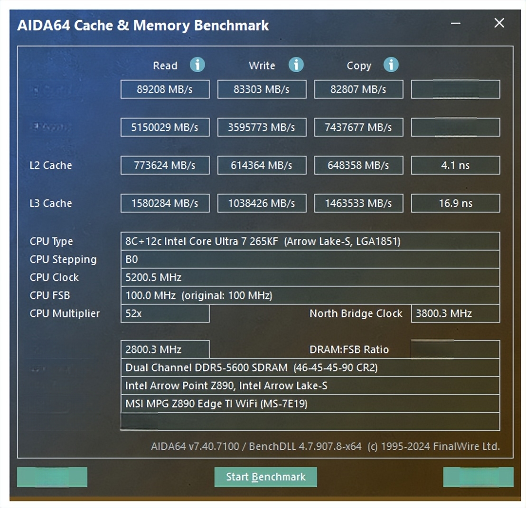Viewport: 526px width, 508px height.
Task: Select L2 Cache read 773624 MB/s
Action: [x=165, y=165]
